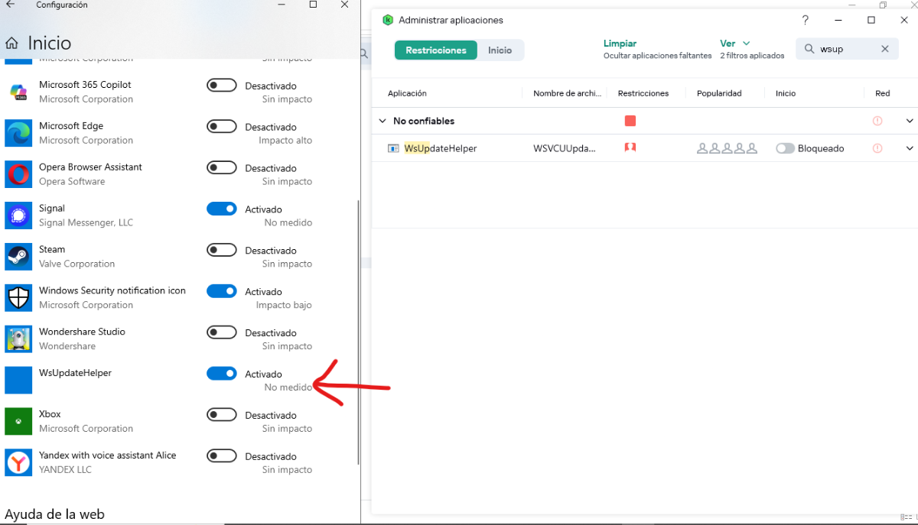The width and height of the screenshot is (918, 525).
Task: Click the WsUpdateHelper popularity rating icons
Action: (x=727, y=148)
